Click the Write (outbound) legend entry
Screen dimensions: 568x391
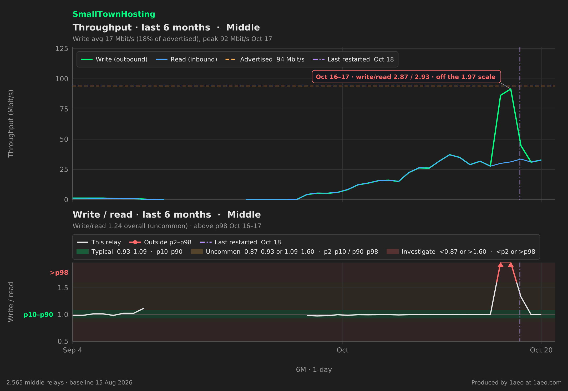pos(114,59)
